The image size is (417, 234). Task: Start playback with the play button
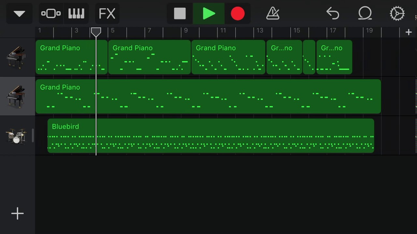coord(208,13)
